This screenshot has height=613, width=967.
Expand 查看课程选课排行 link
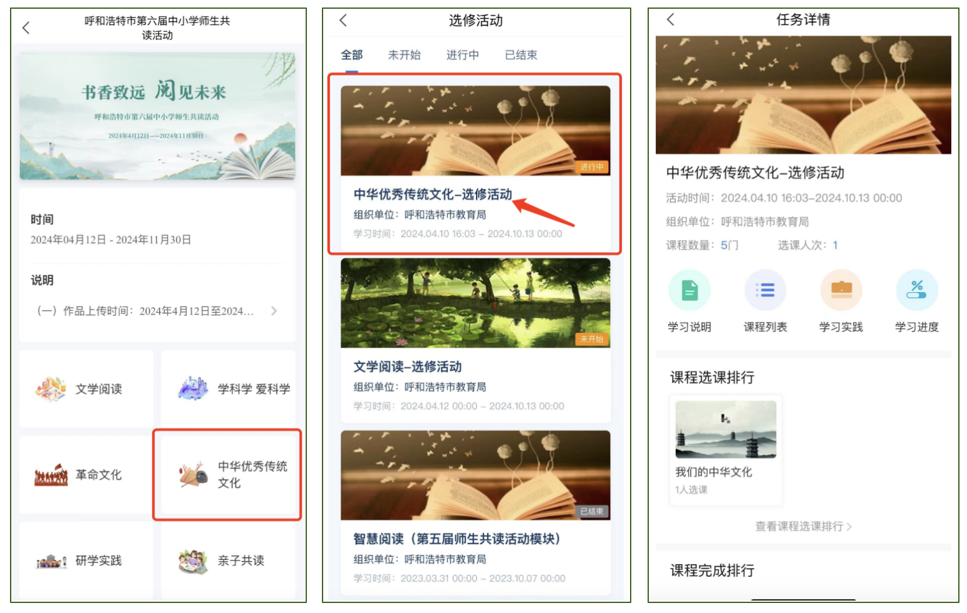[x=804, y=527]
